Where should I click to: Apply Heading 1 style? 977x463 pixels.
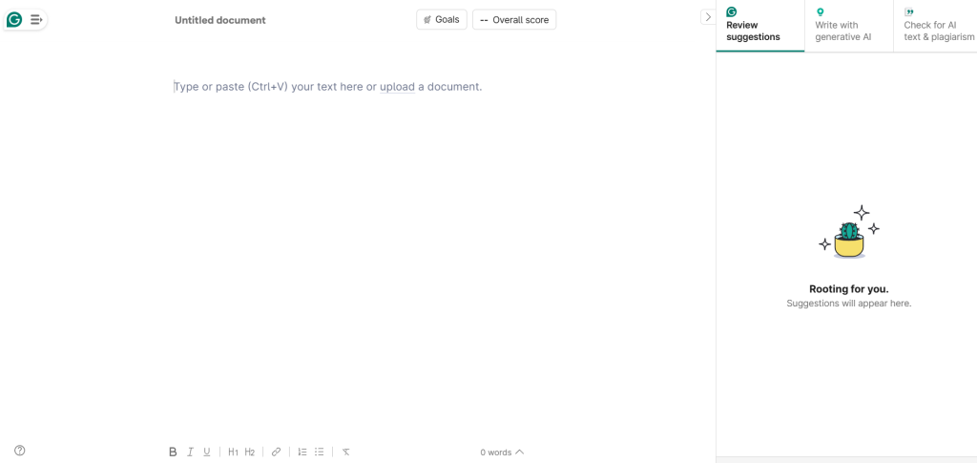pos(233,452)
